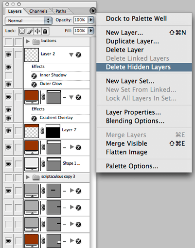
Task: Select the Inner Shadow effect label
Action: 53,75
